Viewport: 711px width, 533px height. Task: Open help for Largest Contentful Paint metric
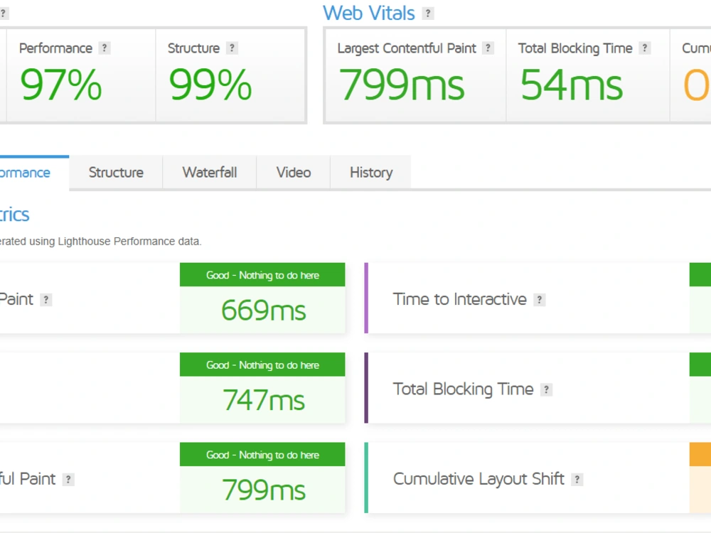(488, 48)
